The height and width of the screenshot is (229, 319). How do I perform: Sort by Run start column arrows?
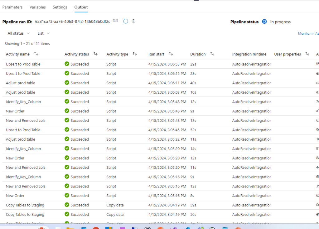(x=171, y=54)
